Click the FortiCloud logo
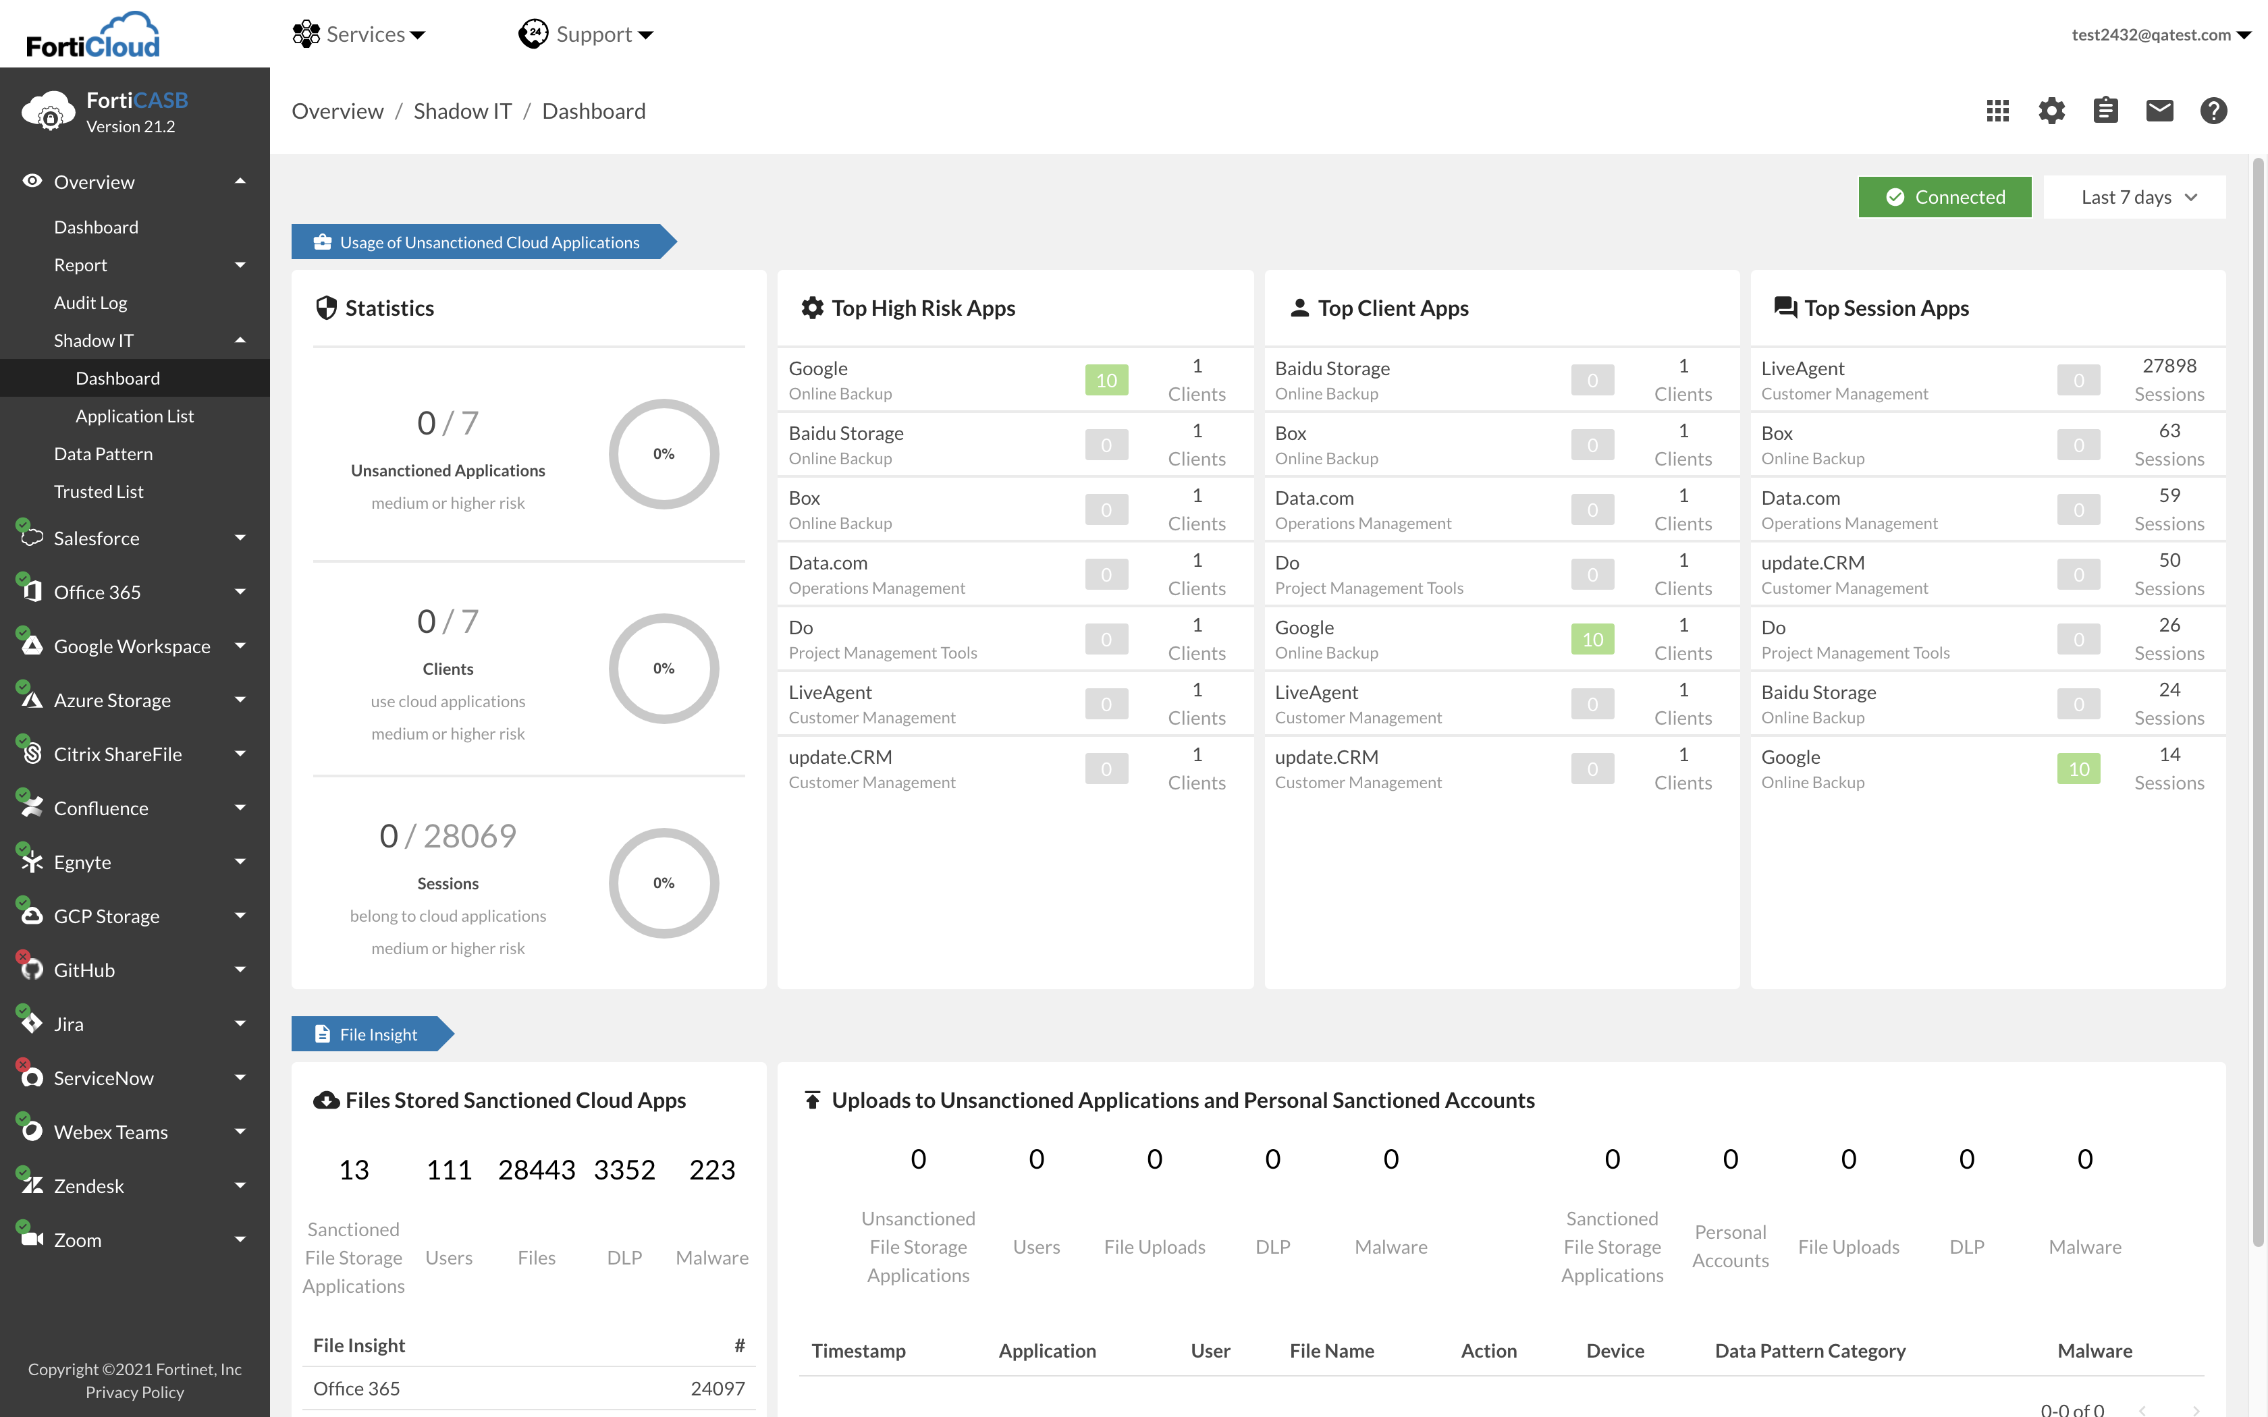Viewport: 2268px width, 1417px height. pyautogui.click(x=92, y=34)
